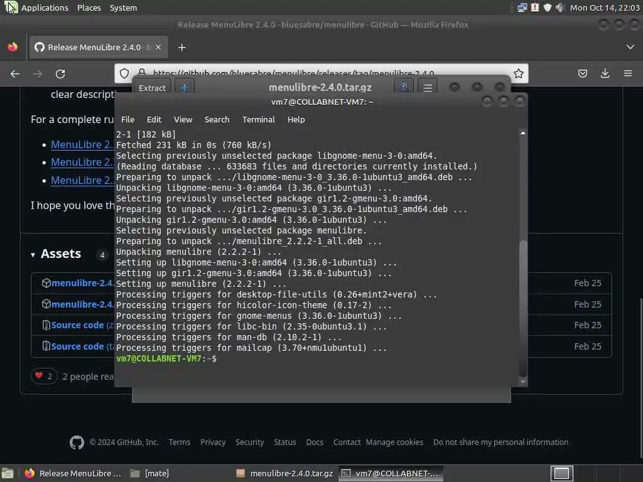643x482 pixels.
Task: Open a new Firefox tab
Action: pyautogui.click(x=181, y=48)
